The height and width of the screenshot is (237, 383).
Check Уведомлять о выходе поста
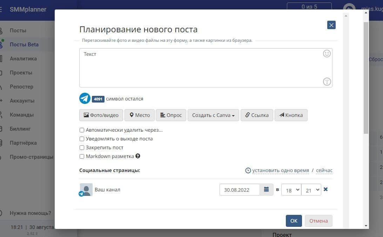click(82, 139)
